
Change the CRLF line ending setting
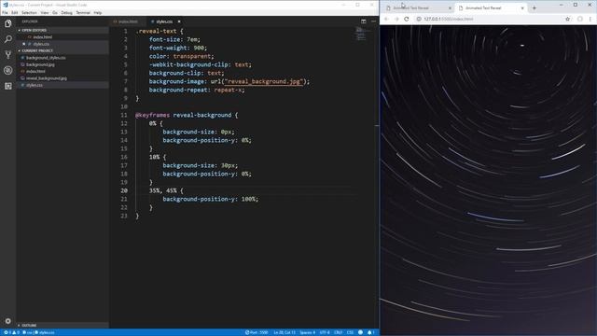coord(338,332)
